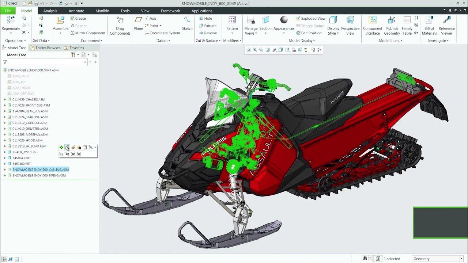The width and height of the screenshot is (468, 263).
Task: Expand the 0114659_CHASSIS.ASM node
Action: 5,99
